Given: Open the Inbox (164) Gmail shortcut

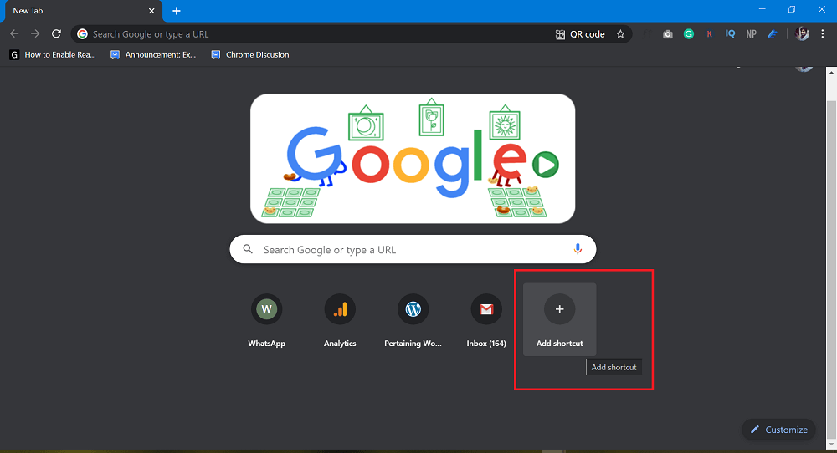Looking at the screenshot, I should [486, 320].
